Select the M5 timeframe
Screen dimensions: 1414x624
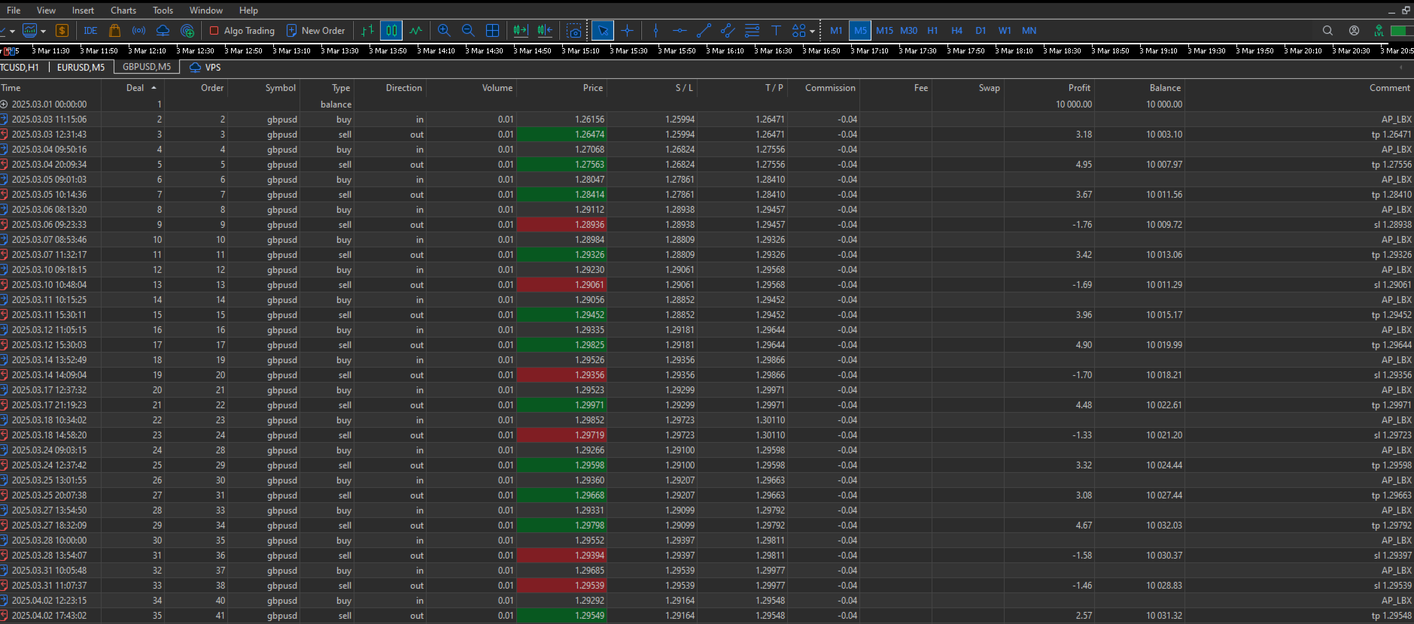tap(860, 31)
